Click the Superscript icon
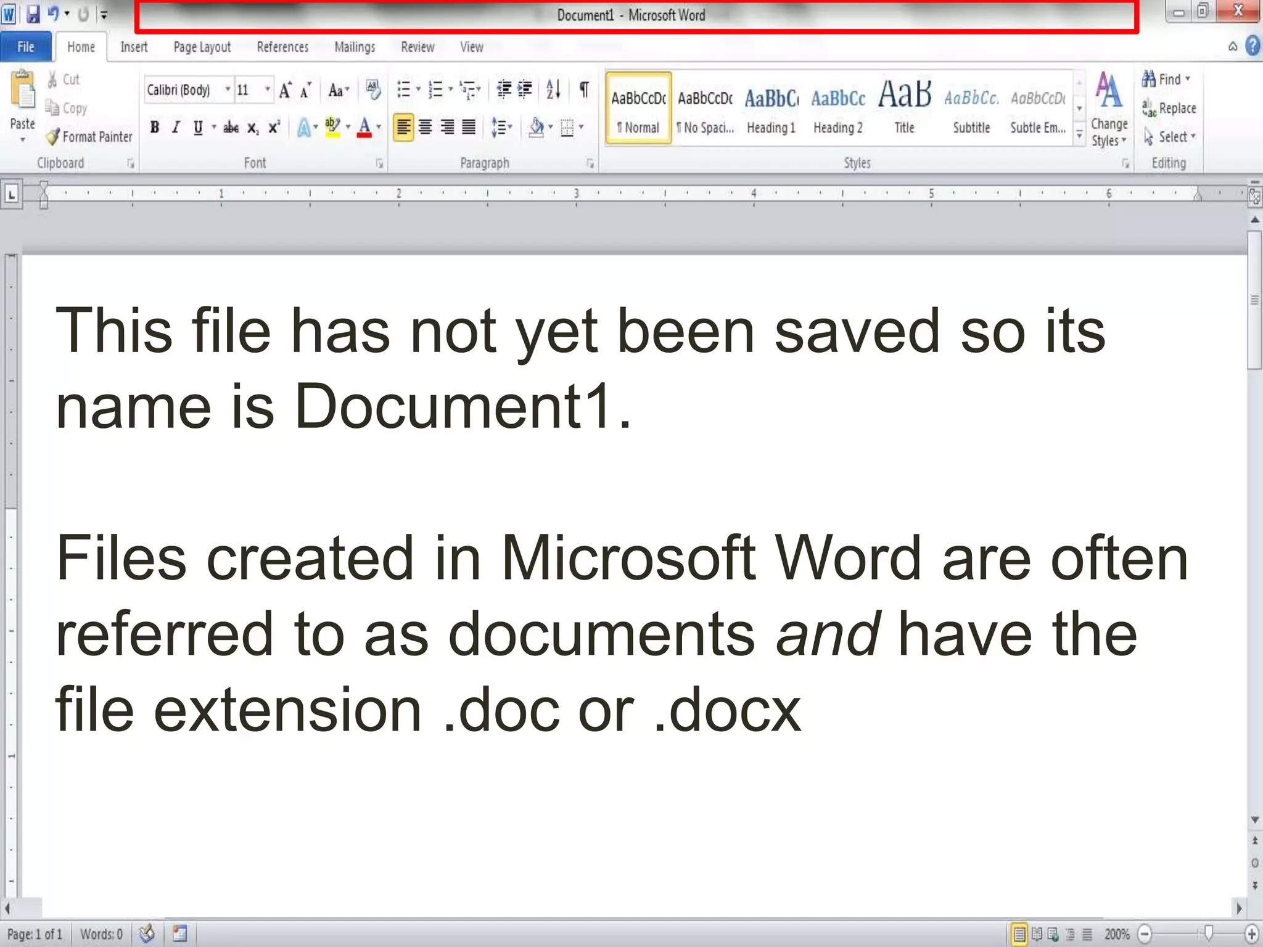 pyautogui.click(x=274, y=128)
